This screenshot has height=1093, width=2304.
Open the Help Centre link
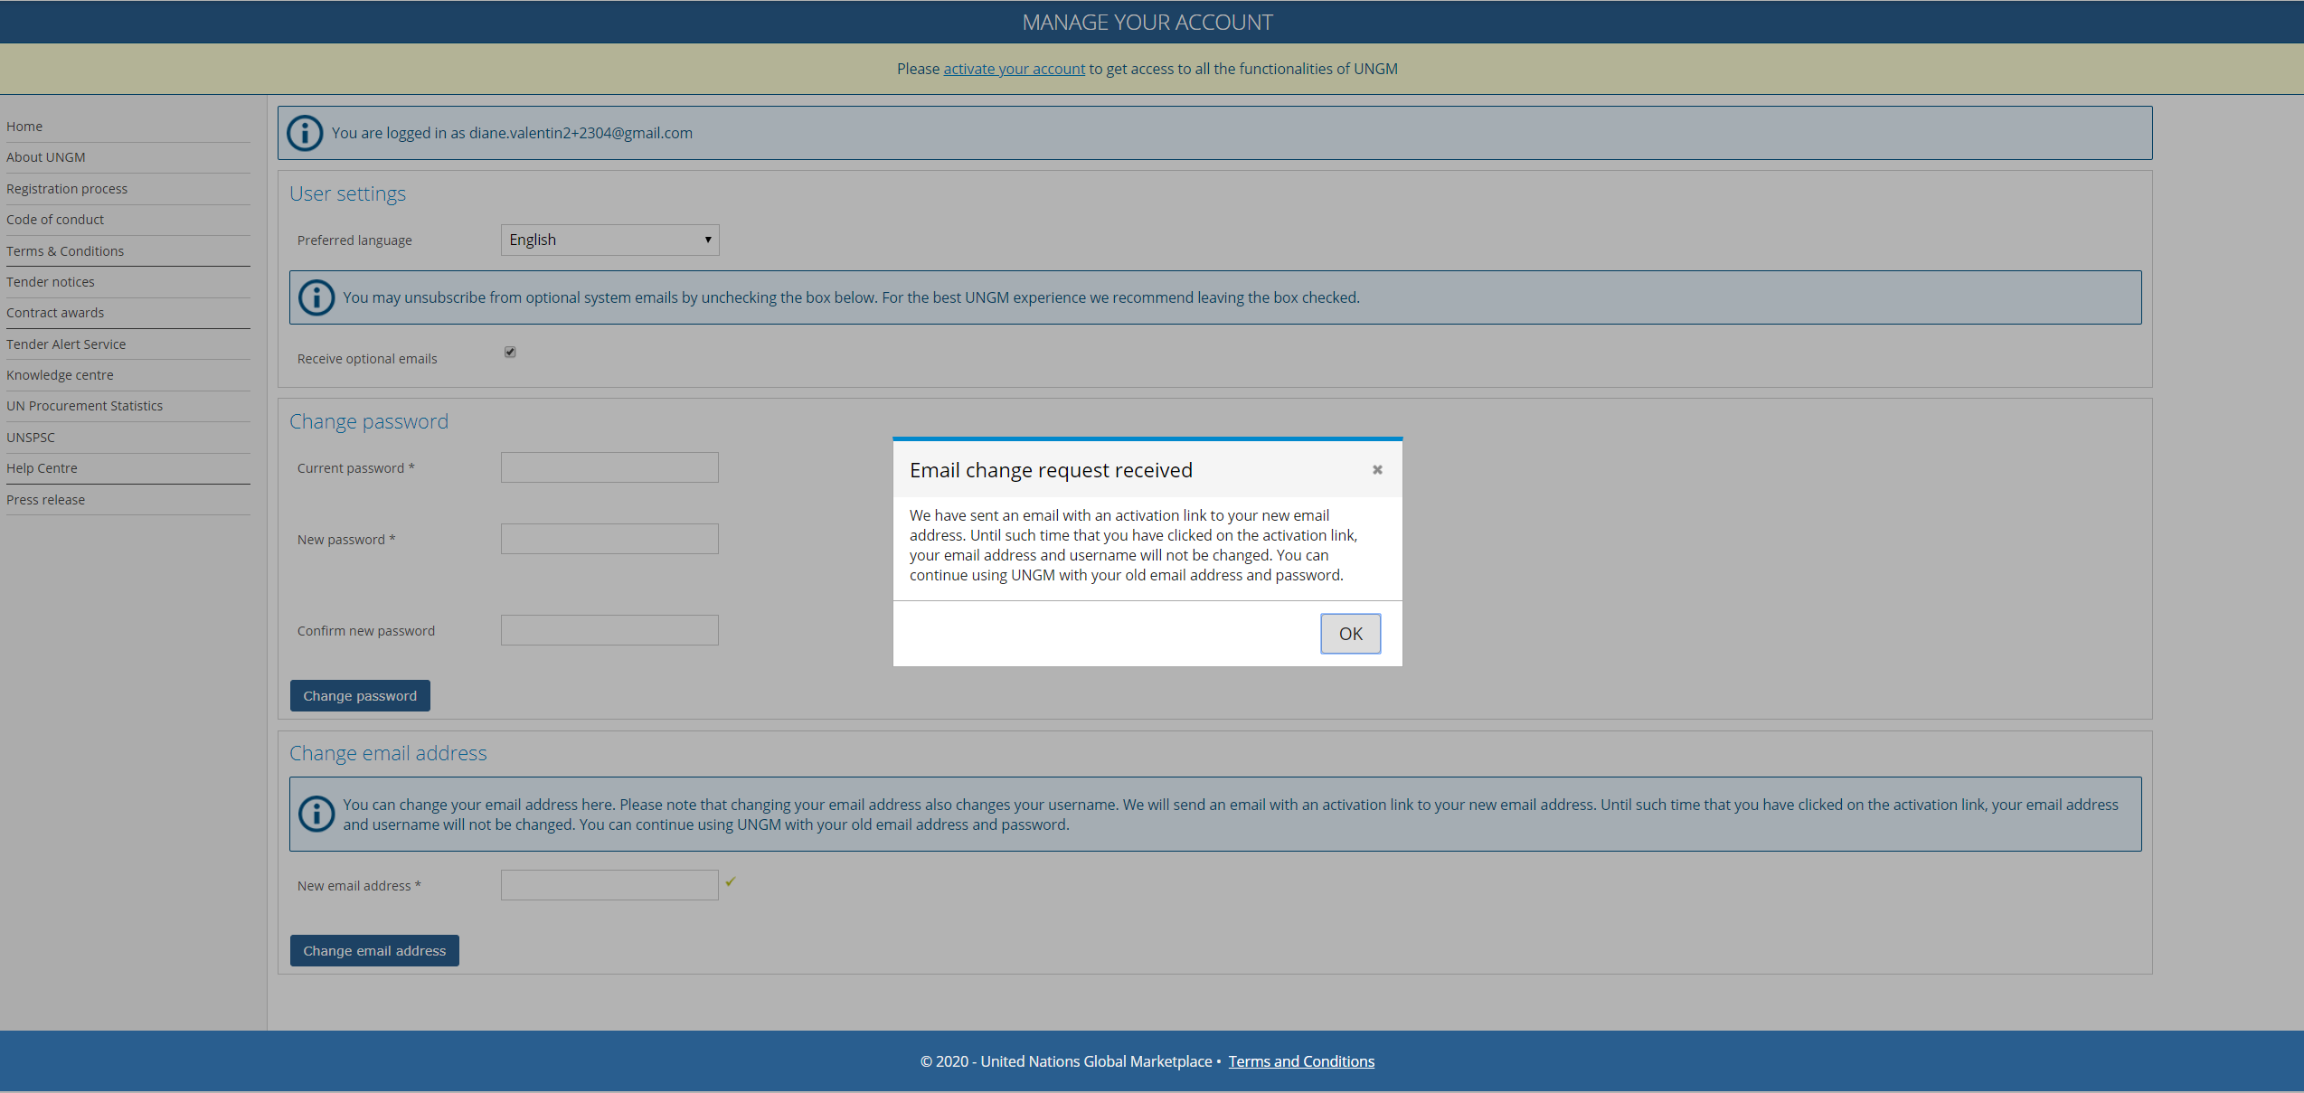click(x=42, y=468)
